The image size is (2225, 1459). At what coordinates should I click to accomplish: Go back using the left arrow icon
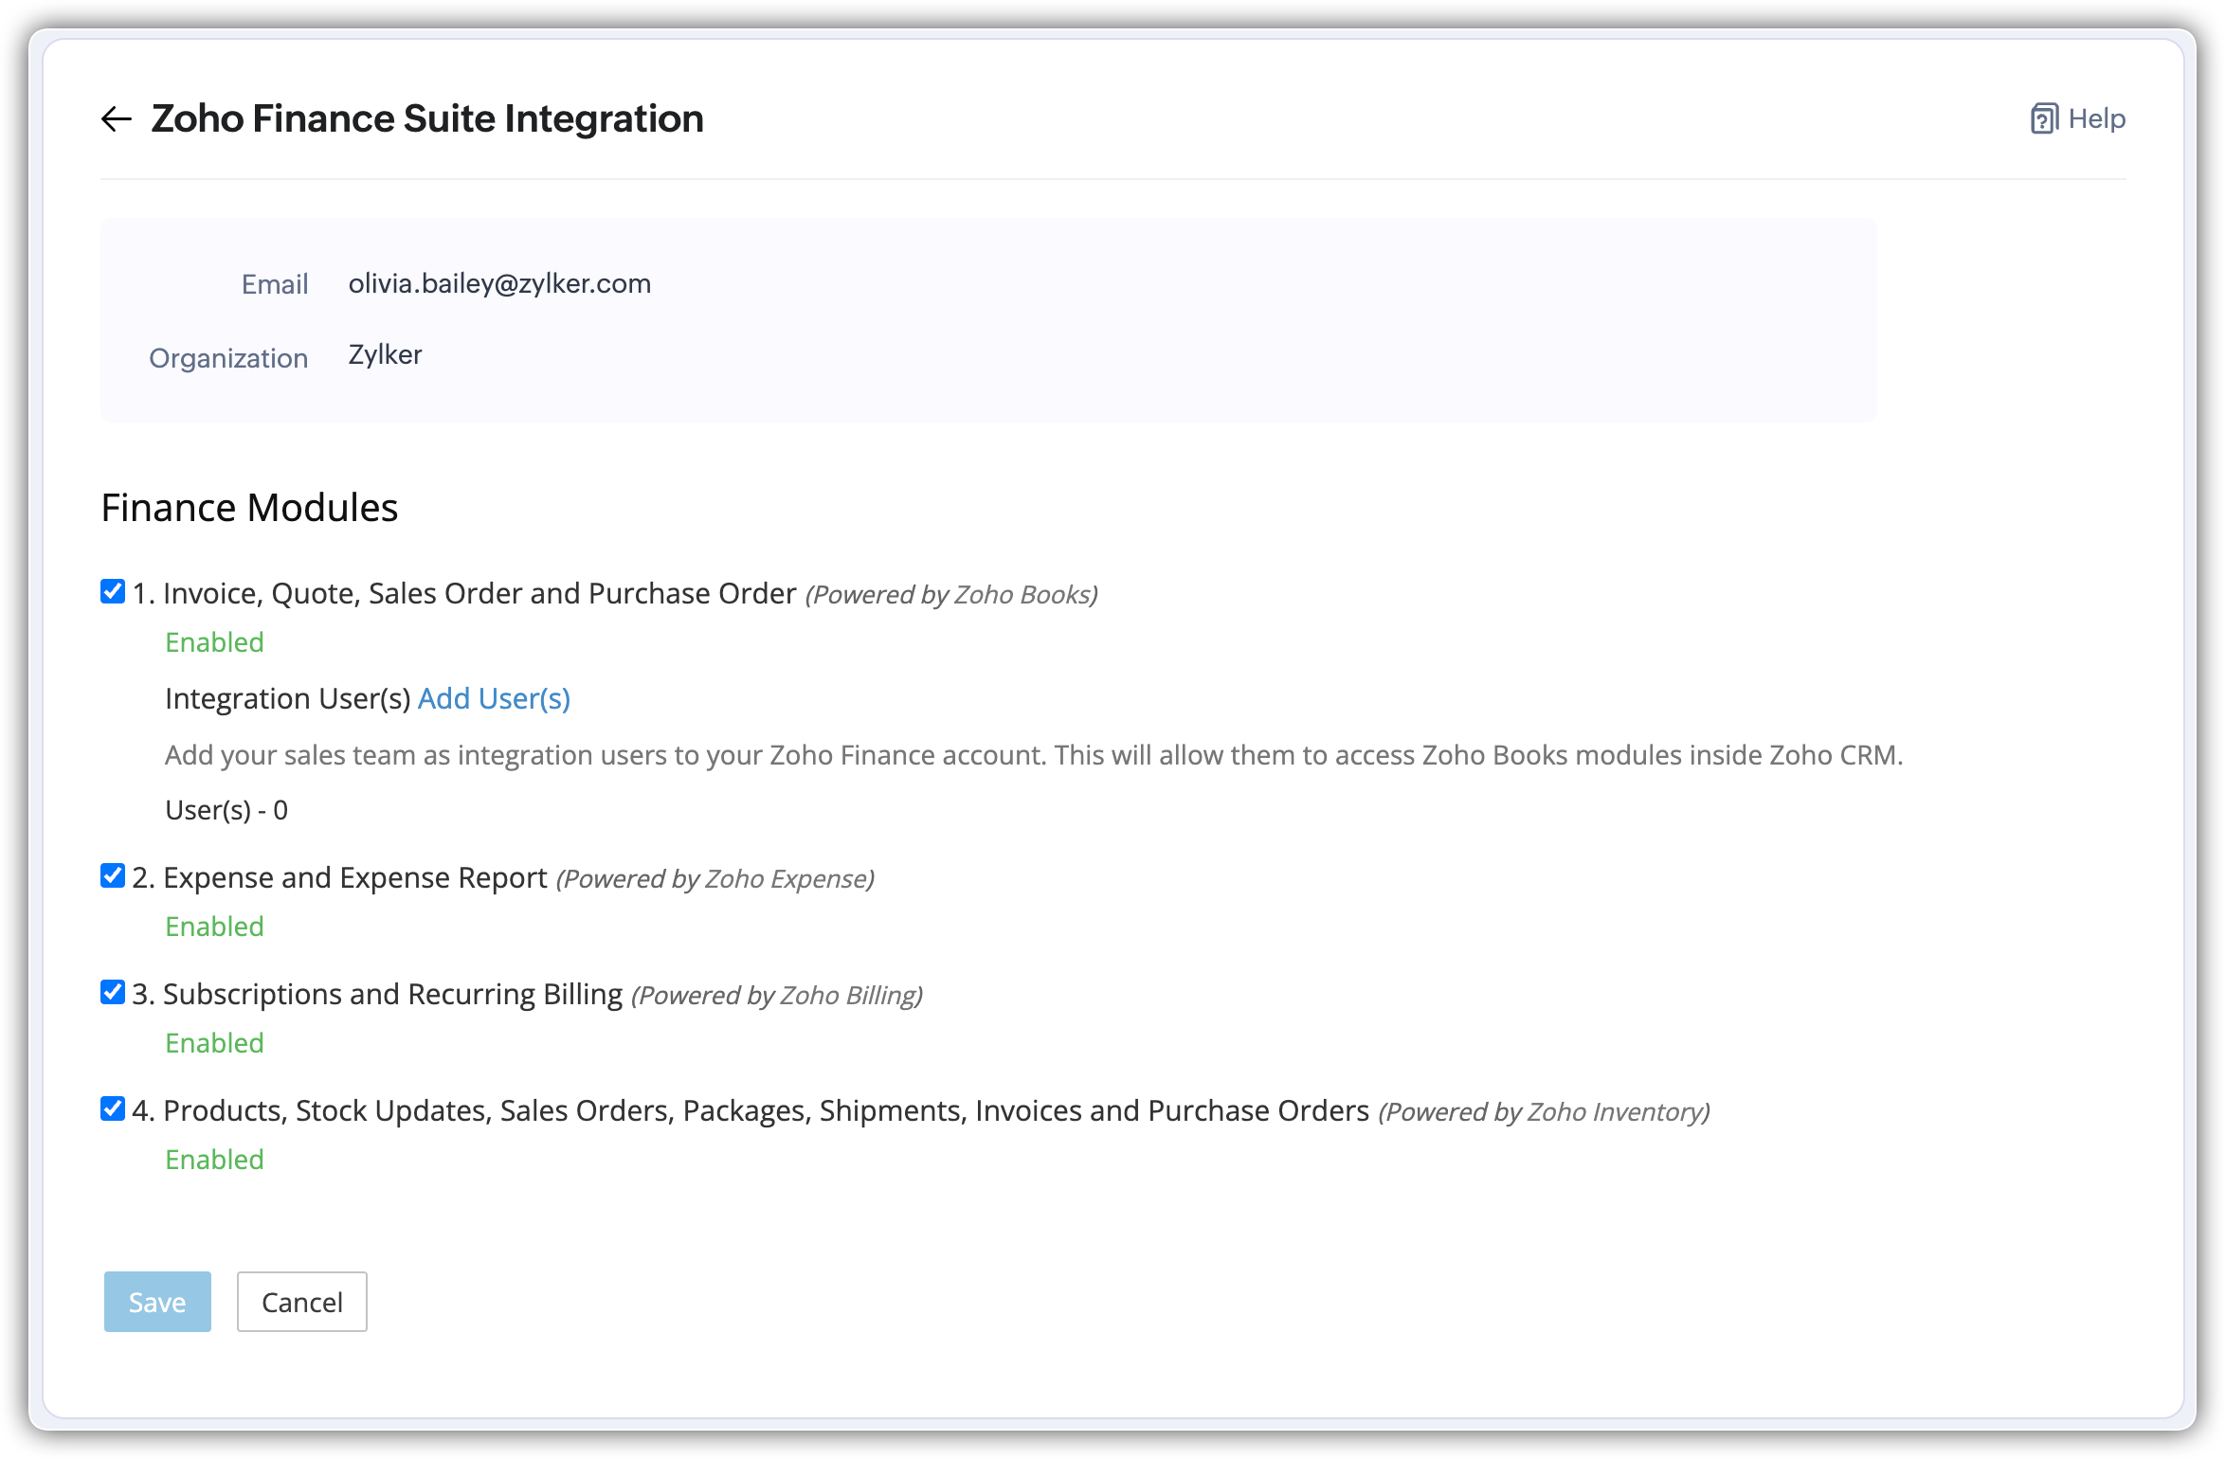click(x=116, y=119)
